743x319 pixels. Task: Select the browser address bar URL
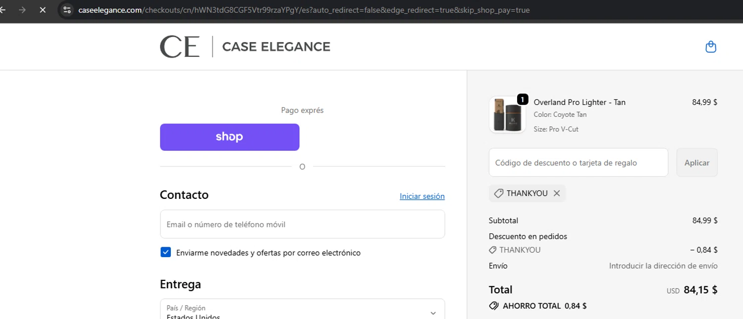coord(304,10)
